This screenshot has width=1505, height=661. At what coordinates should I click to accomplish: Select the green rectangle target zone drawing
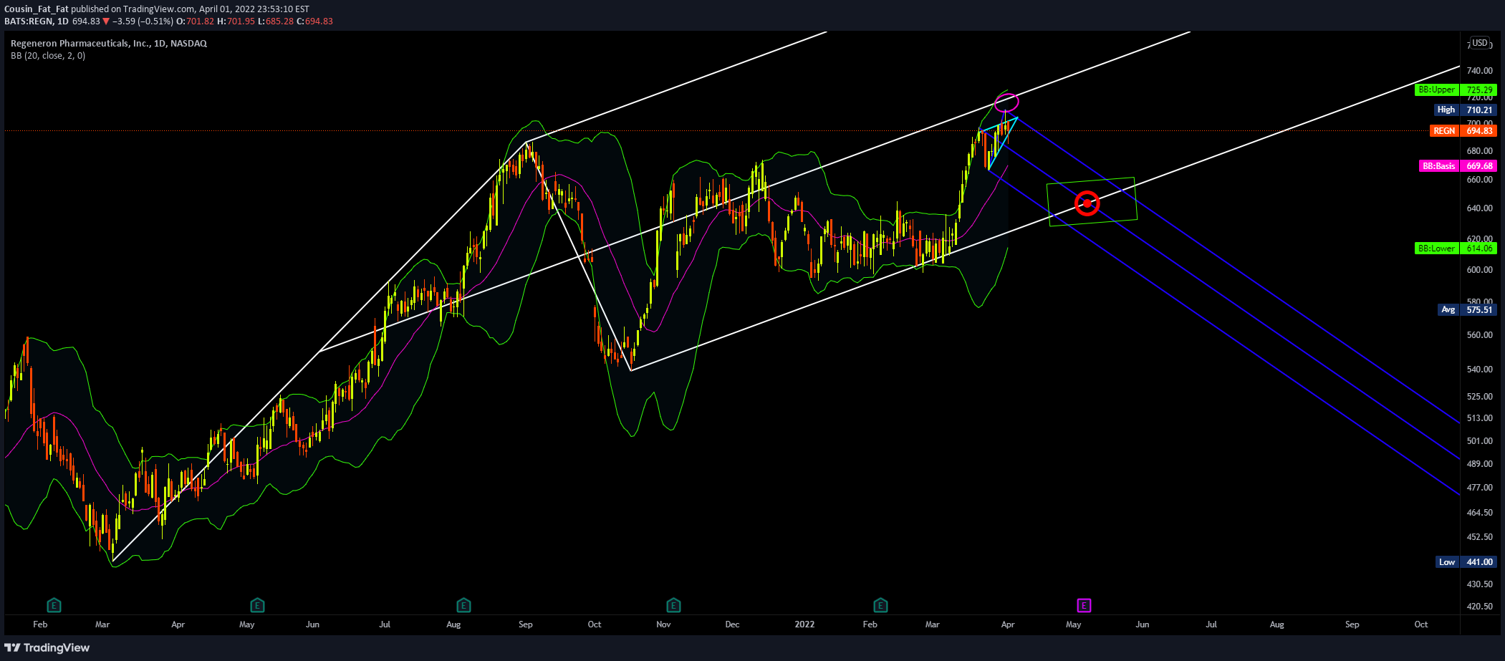[x=1092, y=201]
